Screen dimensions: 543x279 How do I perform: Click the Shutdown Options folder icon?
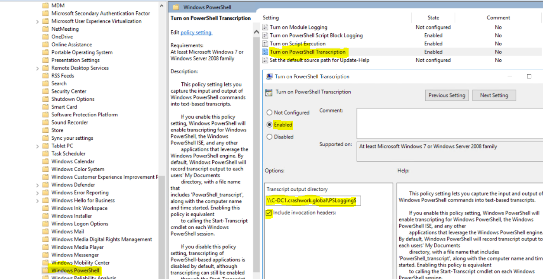pyautogui.click(x=45, y=99)
